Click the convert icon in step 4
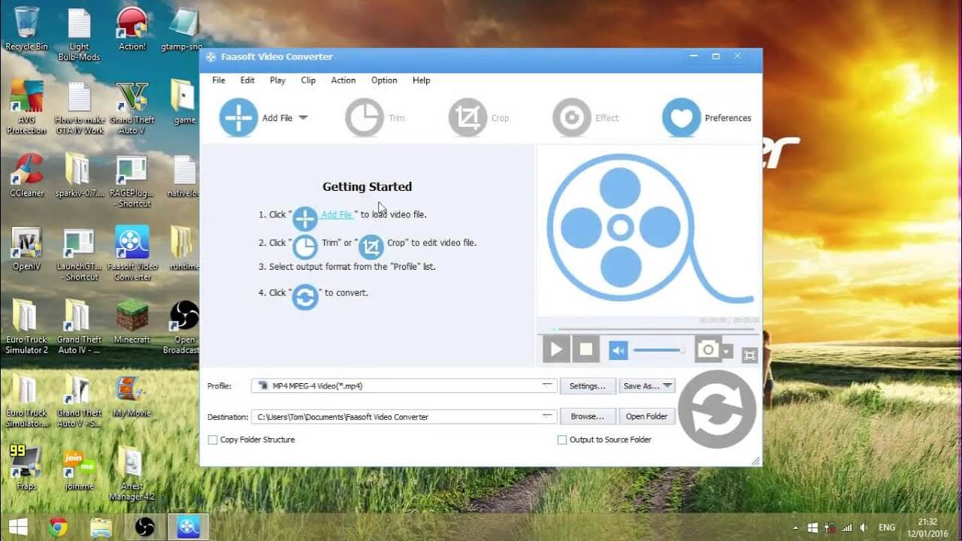This screenshot has height=541, width=962. (x=305, y=297)
